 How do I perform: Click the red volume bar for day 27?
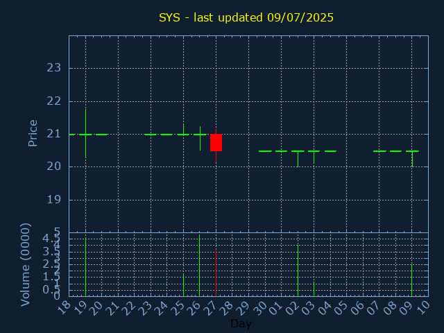coord(216,273)
